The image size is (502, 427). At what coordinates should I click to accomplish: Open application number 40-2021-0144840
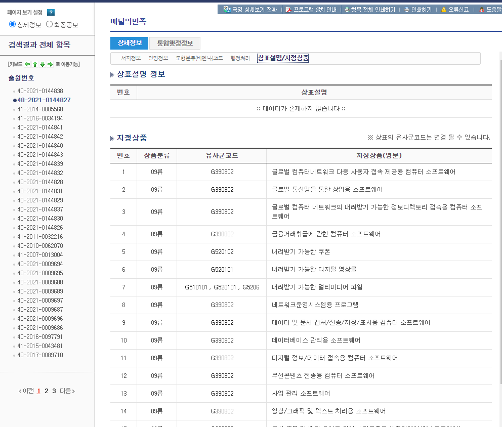(40, 146)
